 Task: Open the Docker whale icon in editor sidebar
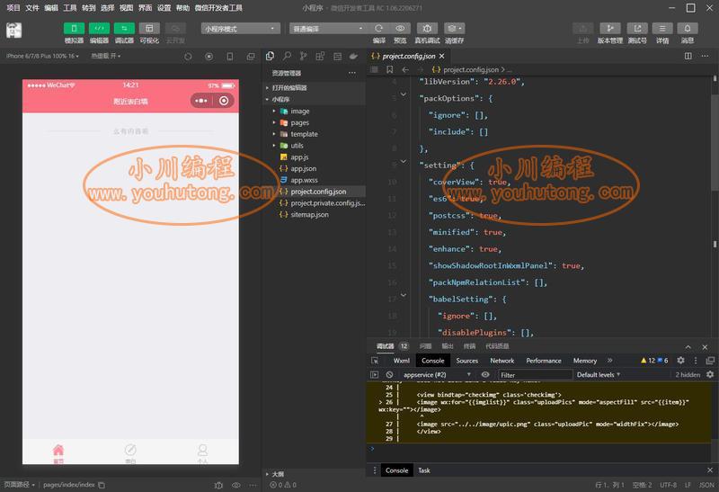pos(353,56)
